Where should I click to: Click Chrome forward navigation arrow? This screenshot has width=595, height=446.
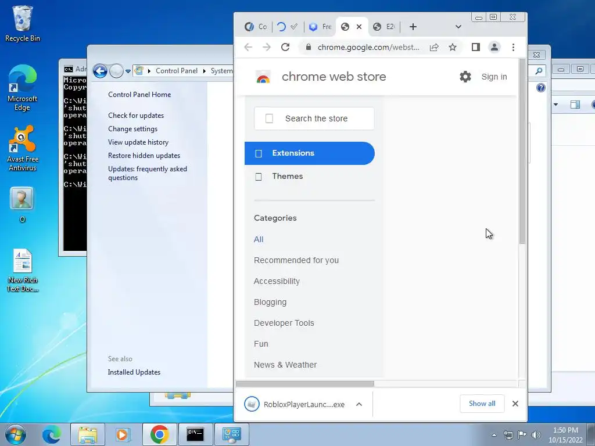pos(267,47)
